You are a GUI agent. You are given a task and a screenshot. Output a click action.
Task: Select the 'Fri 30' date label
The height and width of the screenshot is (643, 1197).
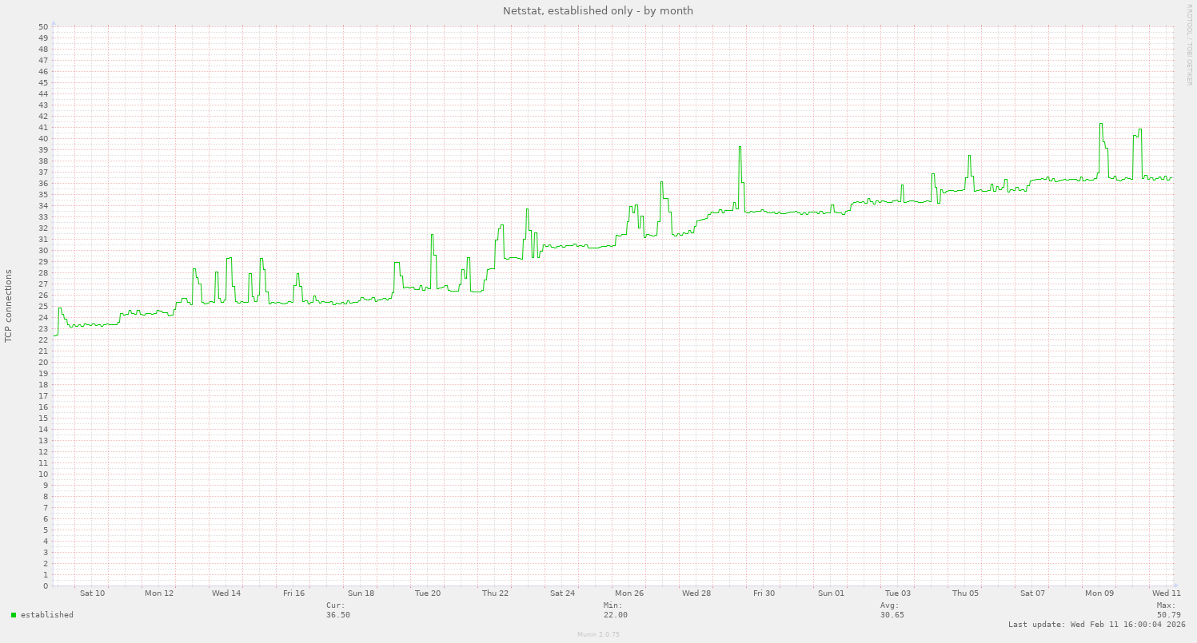coord(764,593)
